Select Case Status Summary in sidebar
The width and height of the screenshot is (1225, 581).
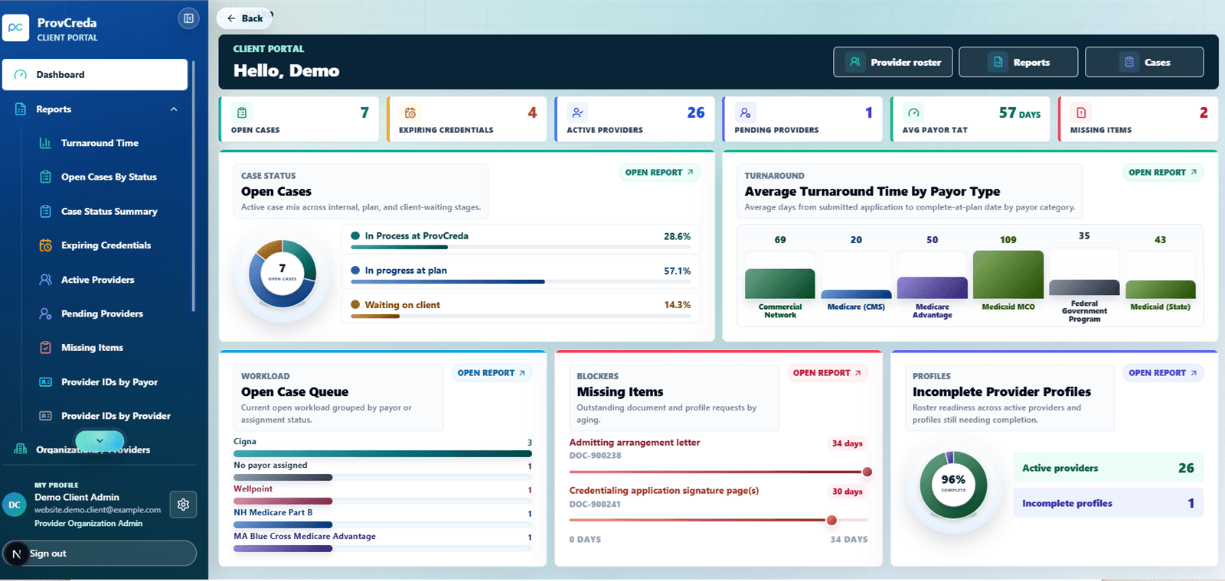[x=109, y=211]
